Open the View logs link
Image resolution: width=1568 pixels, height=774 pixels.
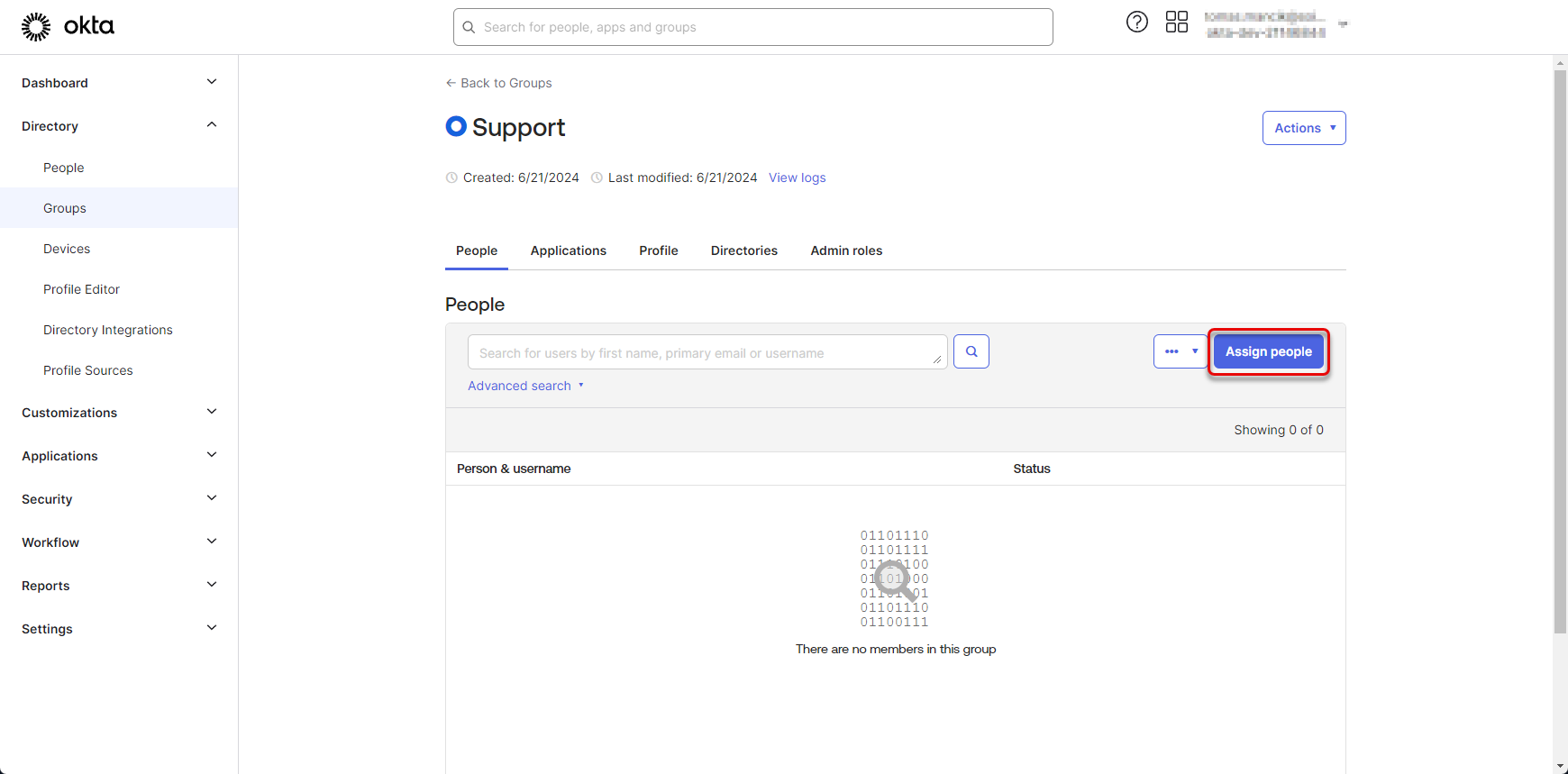pyautogui.click(x=797, y=178)
